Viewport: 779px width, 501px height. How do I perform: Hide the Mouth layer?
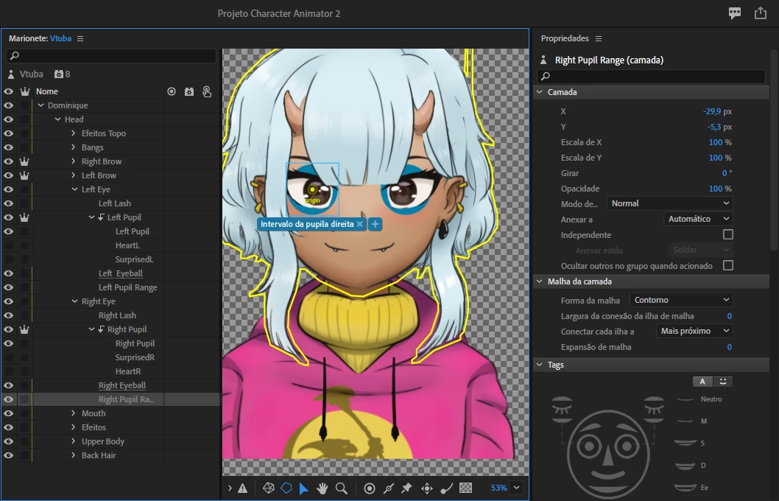pos(8,413)
